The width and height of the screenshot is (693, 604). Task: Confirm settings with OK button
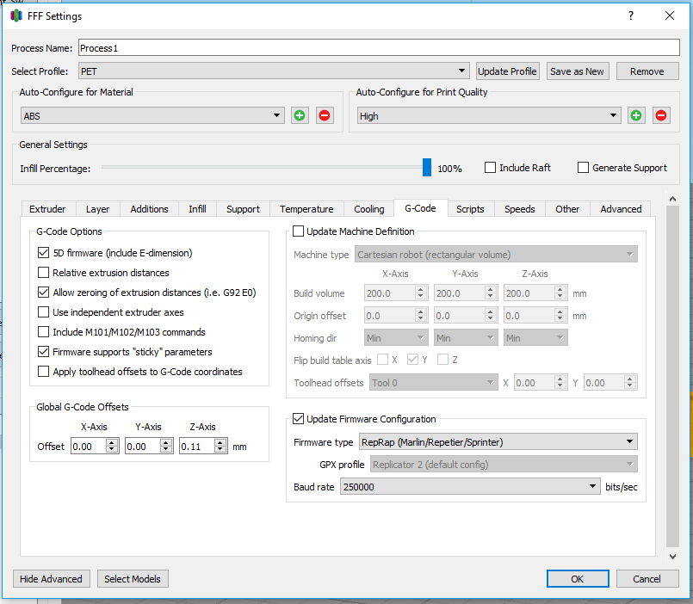[578, 579]
